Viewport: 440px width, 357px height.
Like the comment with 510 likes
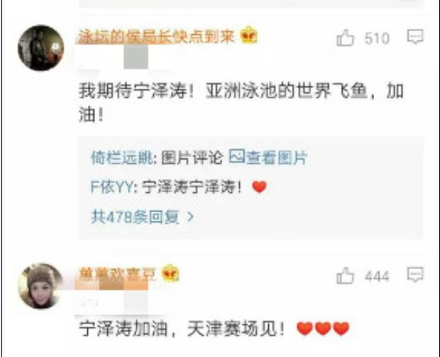345,38
